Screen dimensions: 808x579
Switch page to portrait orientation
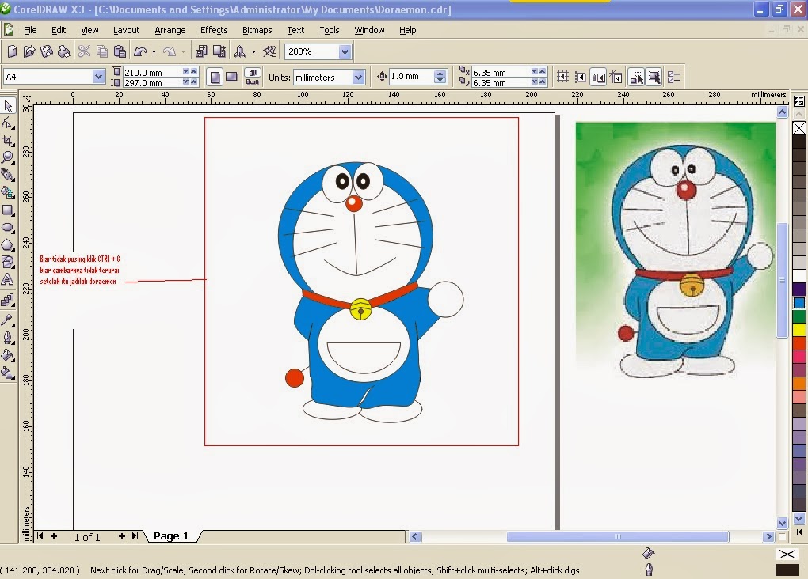(x=215, y=78)
